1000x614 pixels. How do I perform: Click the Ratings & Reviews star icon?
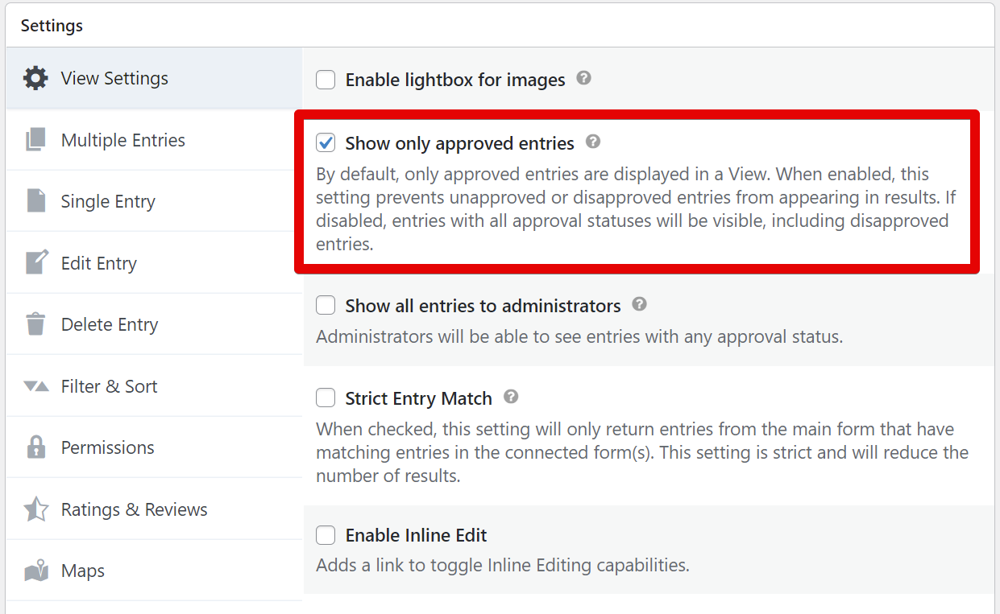[x=35, y=509]
